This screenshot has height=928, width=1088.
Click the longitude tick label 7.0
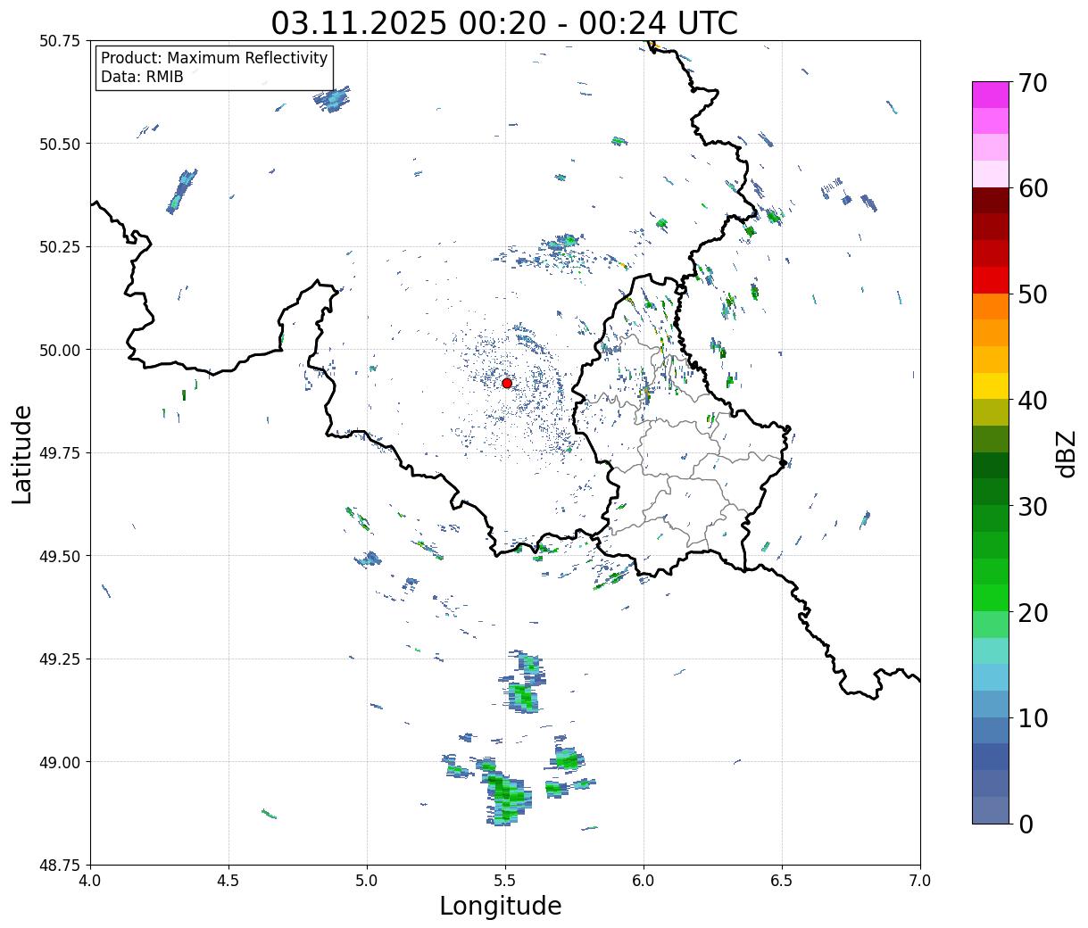click(920, 881)
